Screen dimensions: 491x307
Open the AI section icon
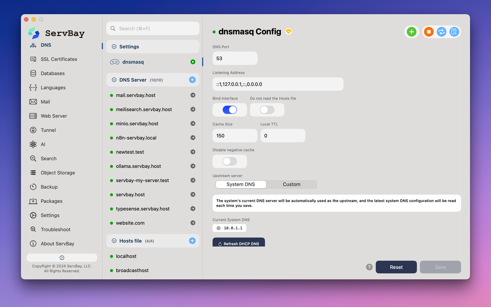(33, 144)
